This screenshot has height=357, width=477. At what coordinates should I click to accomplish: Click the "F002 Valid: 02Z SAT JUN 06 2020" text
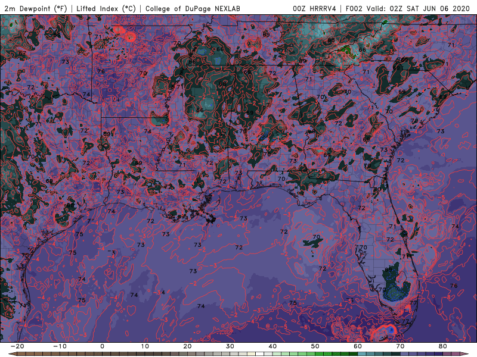(408, 9)
